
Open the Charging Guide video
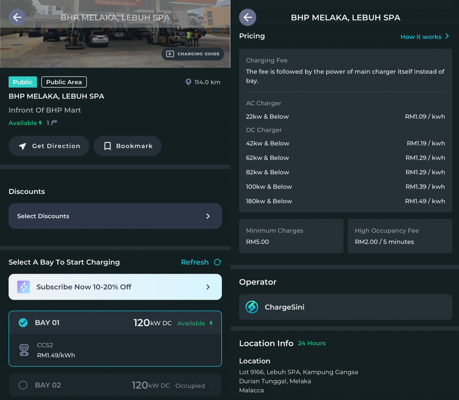[193, 54]
